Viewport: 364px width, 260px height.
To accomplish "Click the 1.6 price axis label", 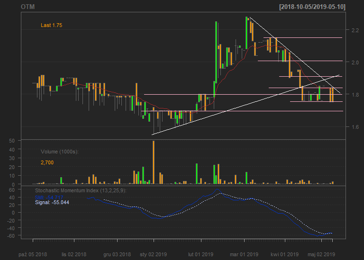I will point(355,127).
